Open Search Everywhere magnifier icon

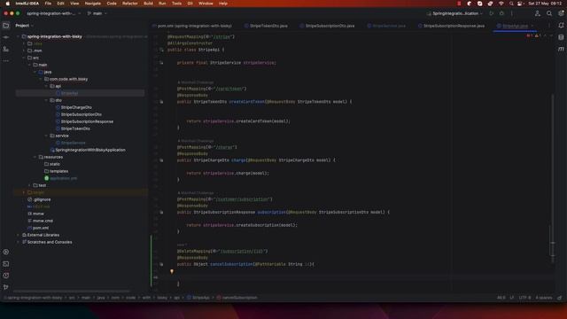549,13
